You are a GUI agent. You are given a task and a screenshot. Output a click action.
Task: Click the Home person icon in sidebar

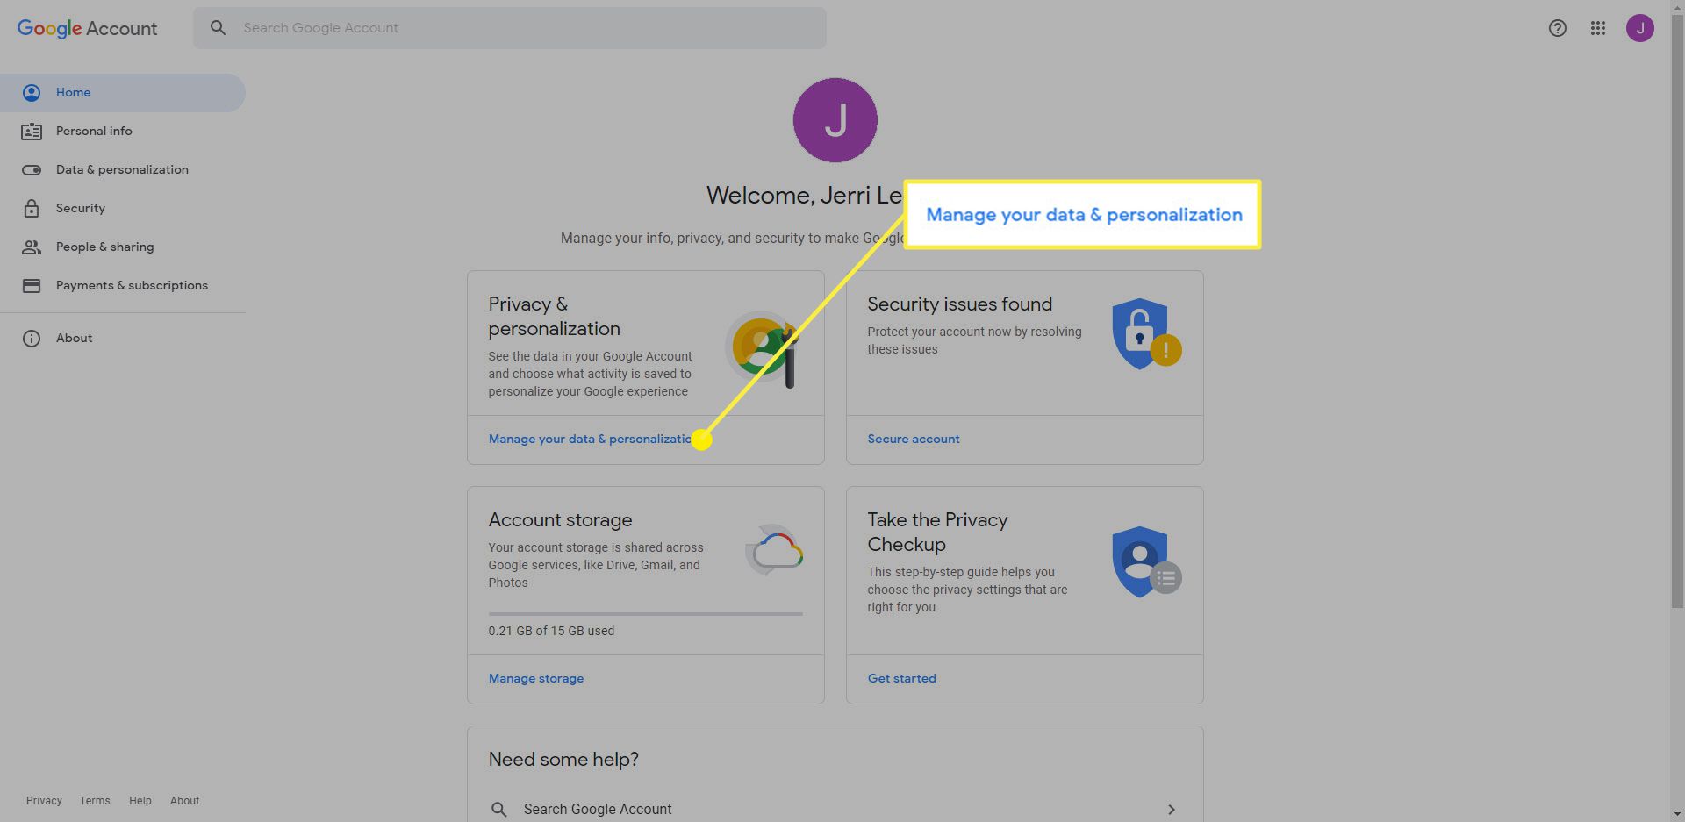32,93
